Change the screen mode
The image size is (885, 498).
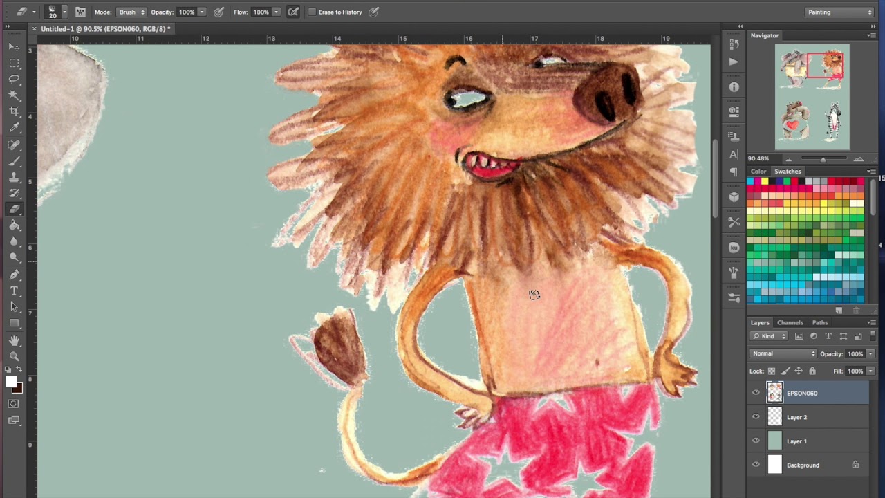click(x=14, y=420)
